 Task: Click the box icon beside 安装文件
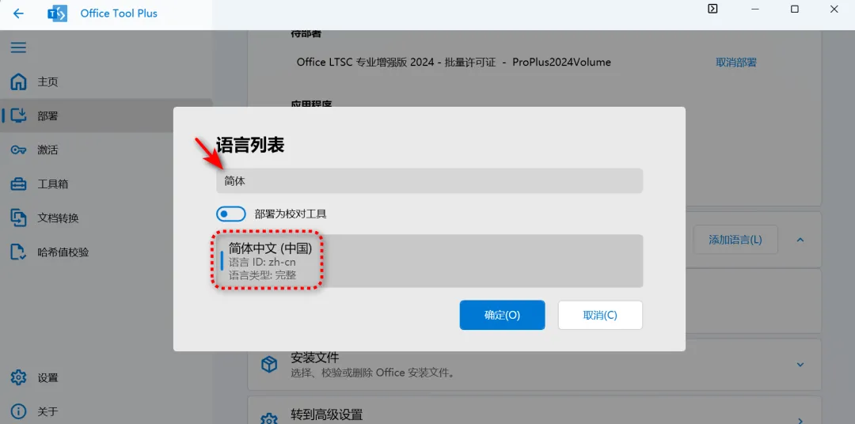269,364
